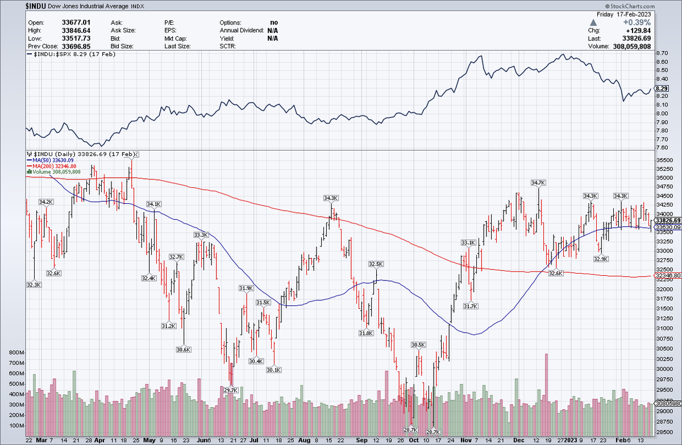
Task: Click the 32.9K low label in January
Action: click(601, 259)
